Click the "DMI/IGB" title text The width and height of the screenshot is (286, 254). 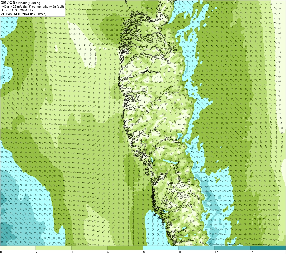tap(8, 3)
